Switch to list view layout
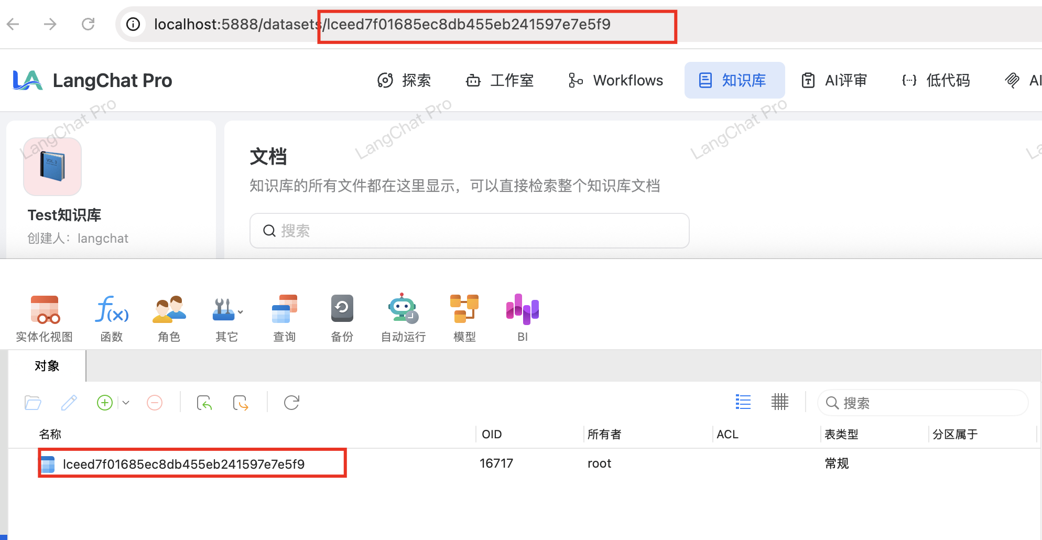Viewport: 1042px width, 540px height. [x=743, y=402]
